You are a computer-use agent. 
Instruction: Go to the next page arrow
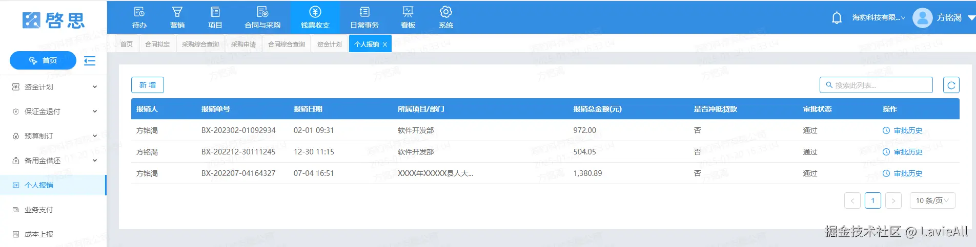coord(893,200)
